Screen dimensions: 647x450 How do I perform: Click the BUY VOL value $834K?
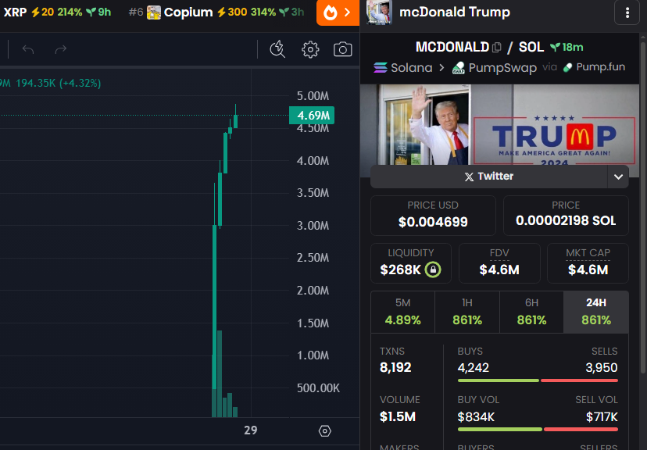pyautogui.click(x=476, y=417)
